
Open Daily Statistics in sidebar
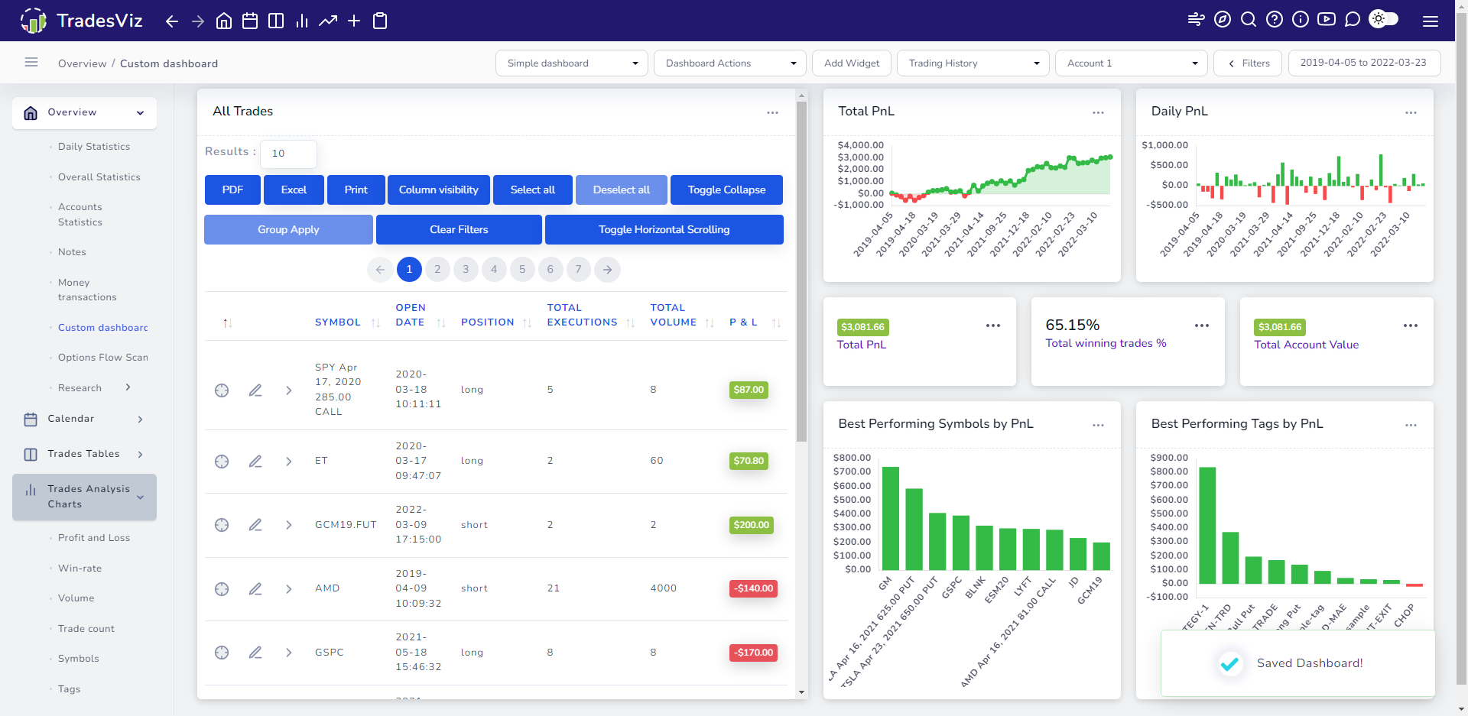(x=94, y=147)
